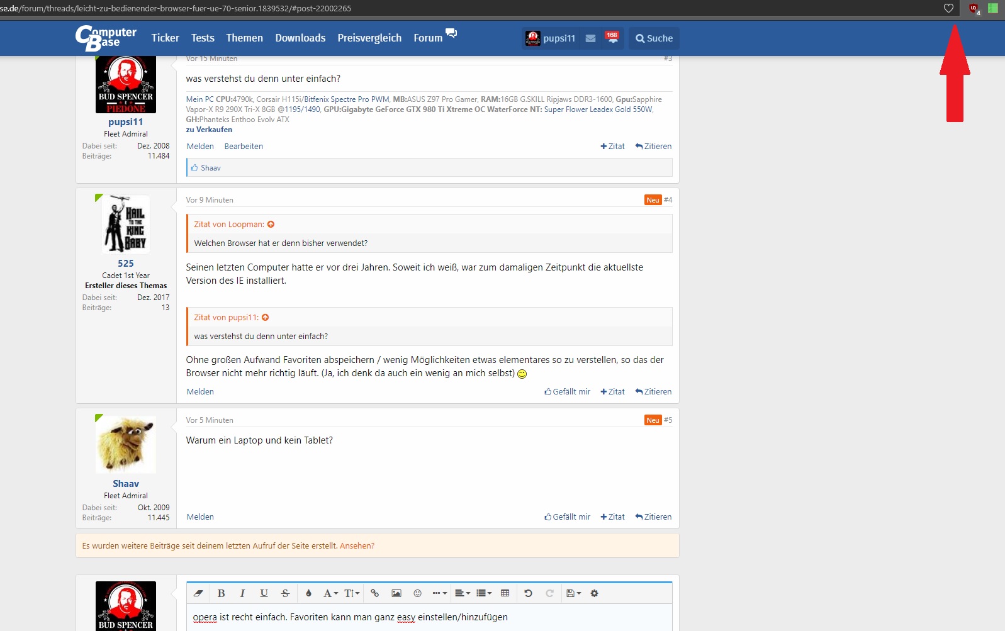Open the pupsi11 account menu
1005x631 pixels.
point(550,38)
